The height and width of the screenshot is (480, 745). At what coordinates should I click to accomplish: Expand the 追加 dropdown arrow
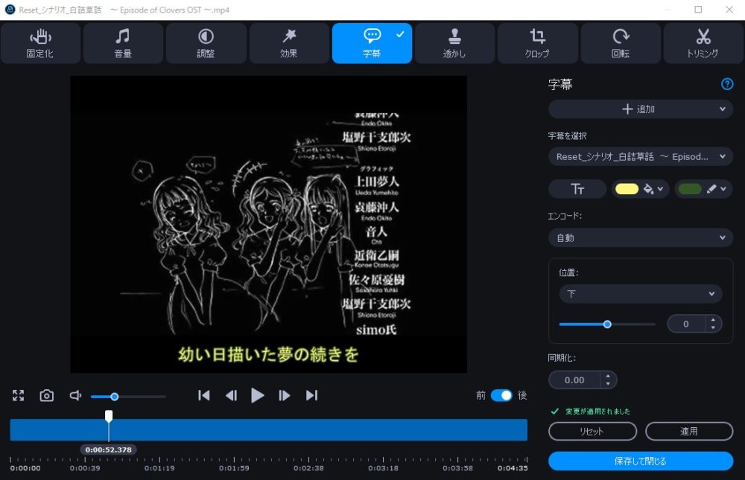pos(723,109)
